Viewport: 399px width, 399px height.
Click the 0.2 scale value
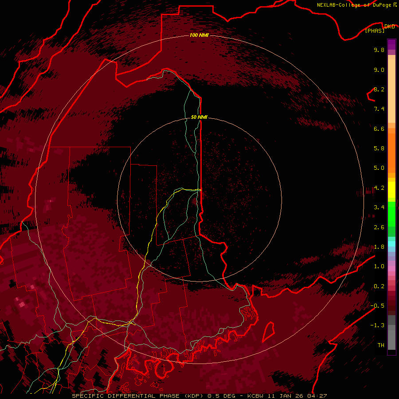(379, 286)
